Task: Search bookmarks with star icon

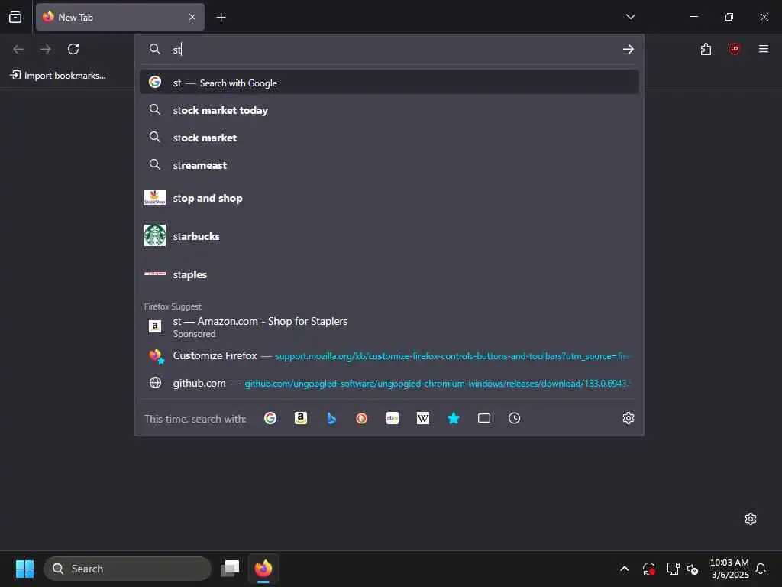Action: pyautogui.click(x=454, y=418)
